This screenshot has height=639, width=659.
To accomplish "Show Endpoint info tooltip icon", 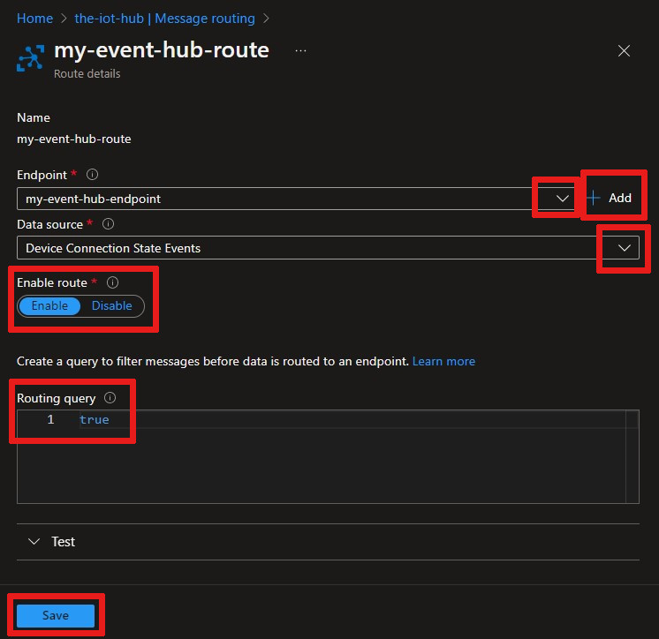I will click(92, 175).
